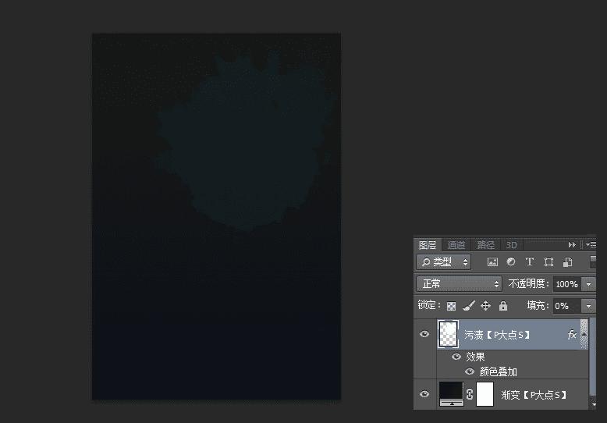This screenshot has height=423, width=607.
Task: Switch to the 图层 tab
Action: click(428, 245)
